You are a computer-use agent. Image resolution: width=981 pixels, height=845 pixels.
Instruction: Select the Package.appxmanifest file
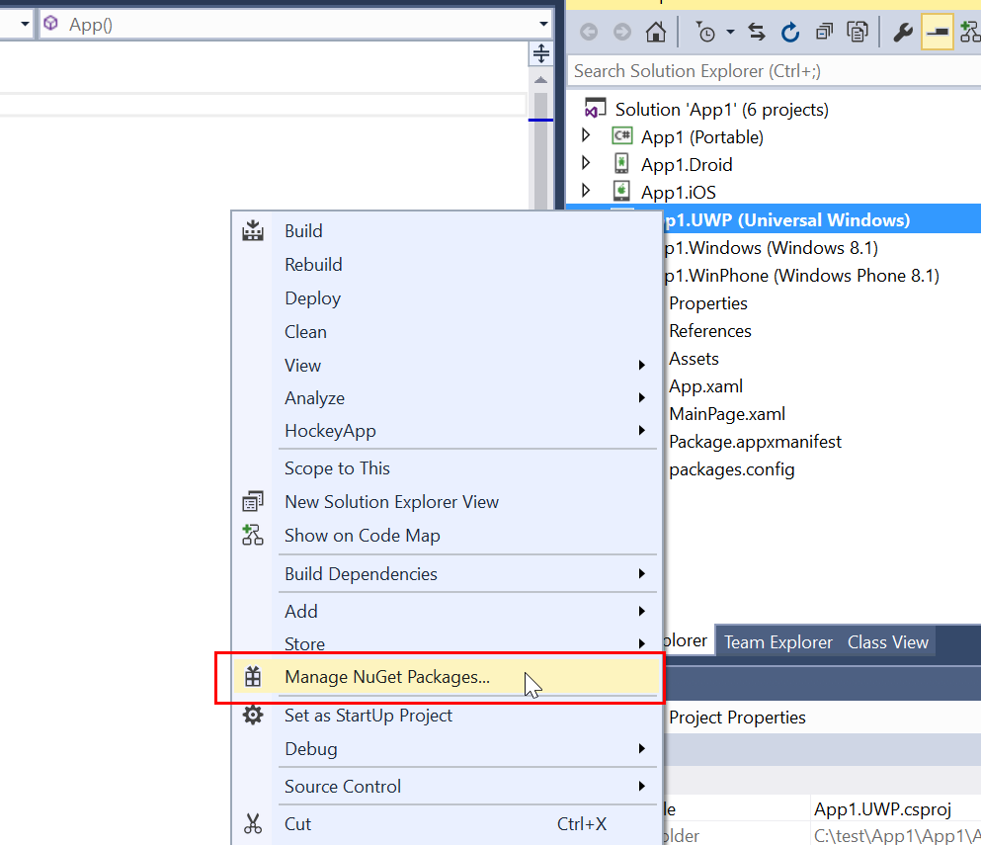click(755, 442)
